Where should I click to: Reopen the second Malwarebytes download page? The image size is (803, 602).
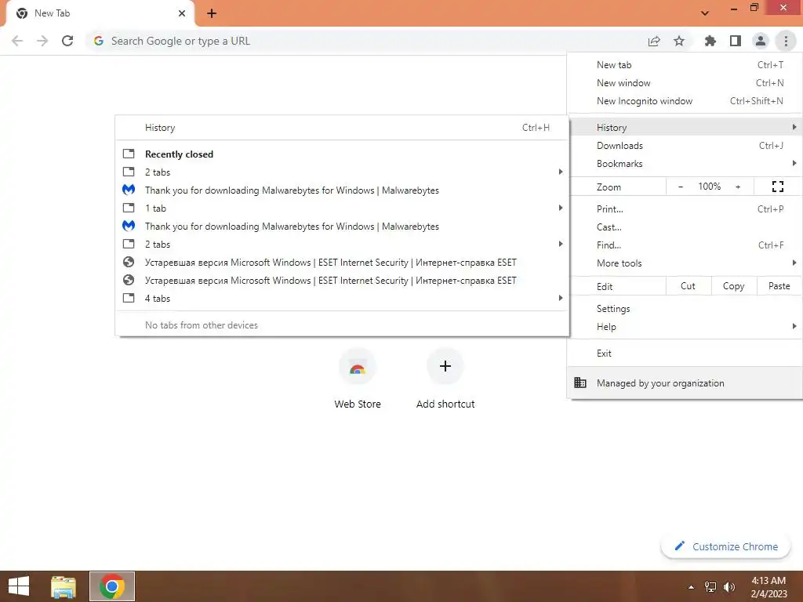click(342, 226)
